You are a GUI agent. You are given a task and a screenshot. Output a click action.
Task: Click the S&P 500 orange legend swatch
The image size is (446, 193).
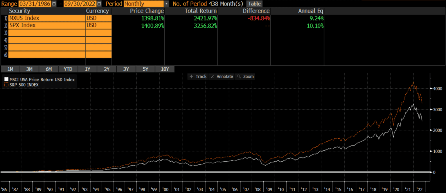(6, 84)
